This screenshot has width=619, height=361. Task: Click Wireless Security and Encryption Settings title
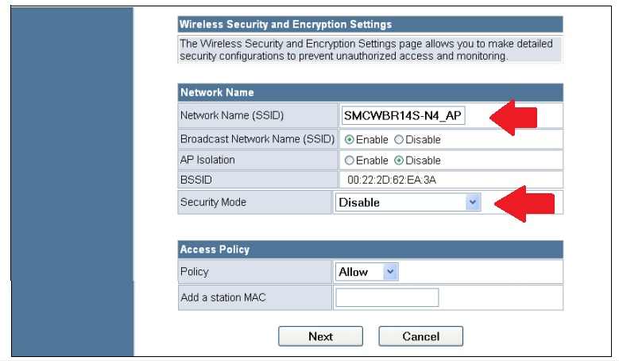point(286,25)
